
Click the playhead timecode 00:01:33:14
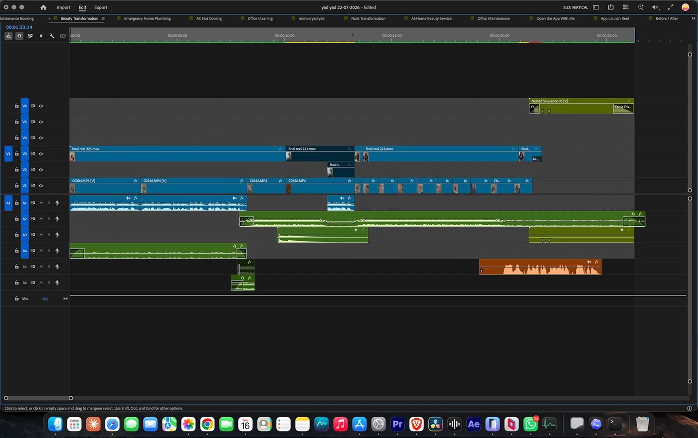tap(19, 27)
